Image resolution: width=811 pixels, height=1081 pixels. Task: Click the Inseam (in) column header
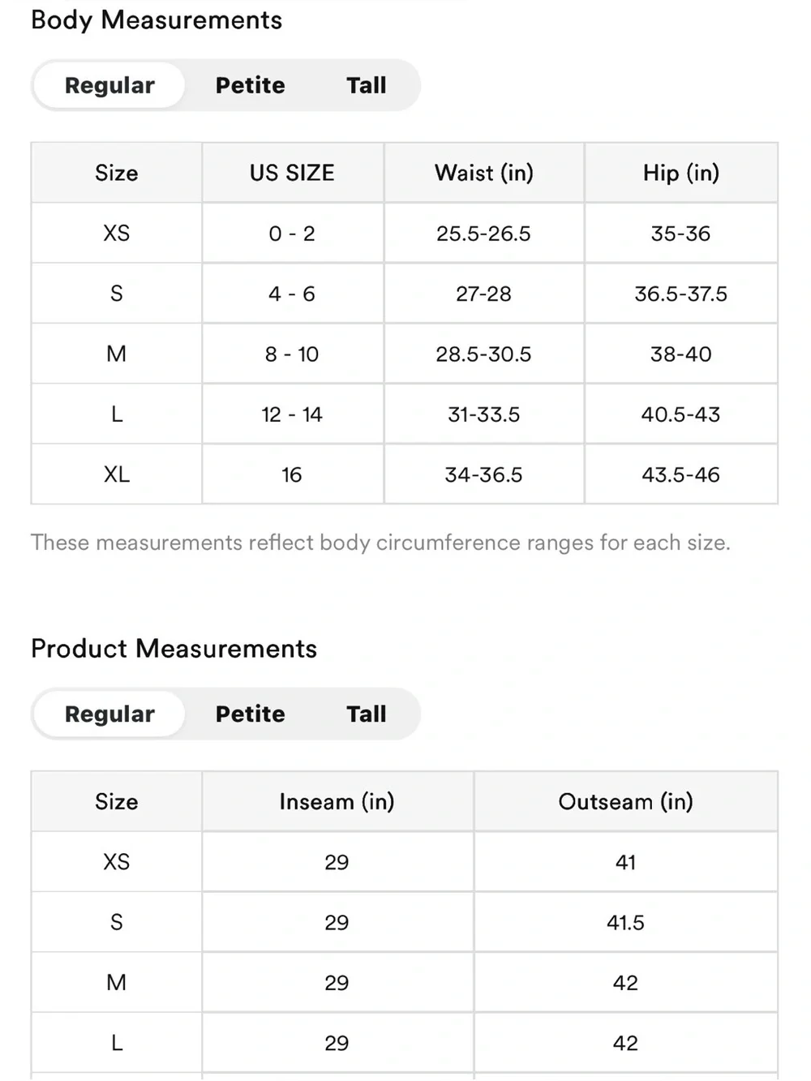[x=337, y=801]
